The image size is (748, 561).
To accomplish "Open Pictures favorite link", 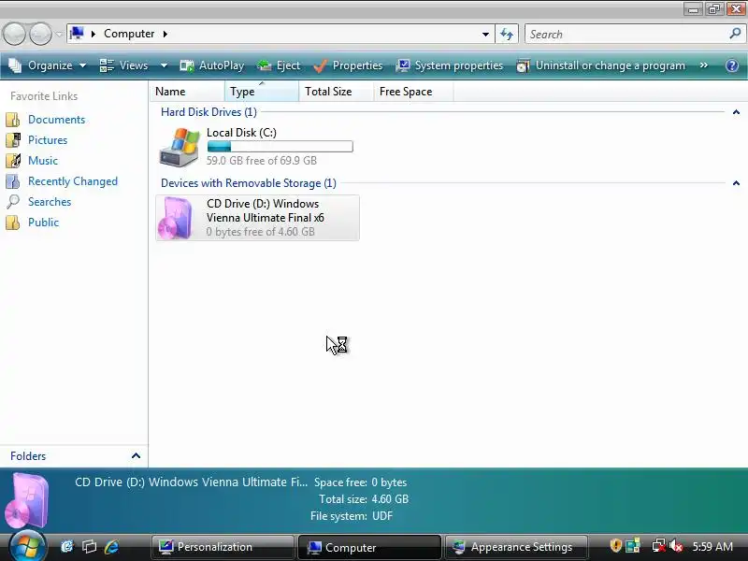I will point(48,139).
